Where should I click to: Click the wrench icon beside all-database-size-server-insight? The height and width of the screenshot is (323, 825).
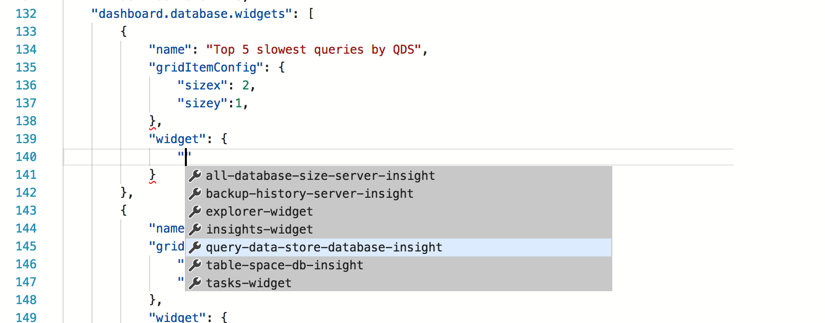[x=195, y=175]
